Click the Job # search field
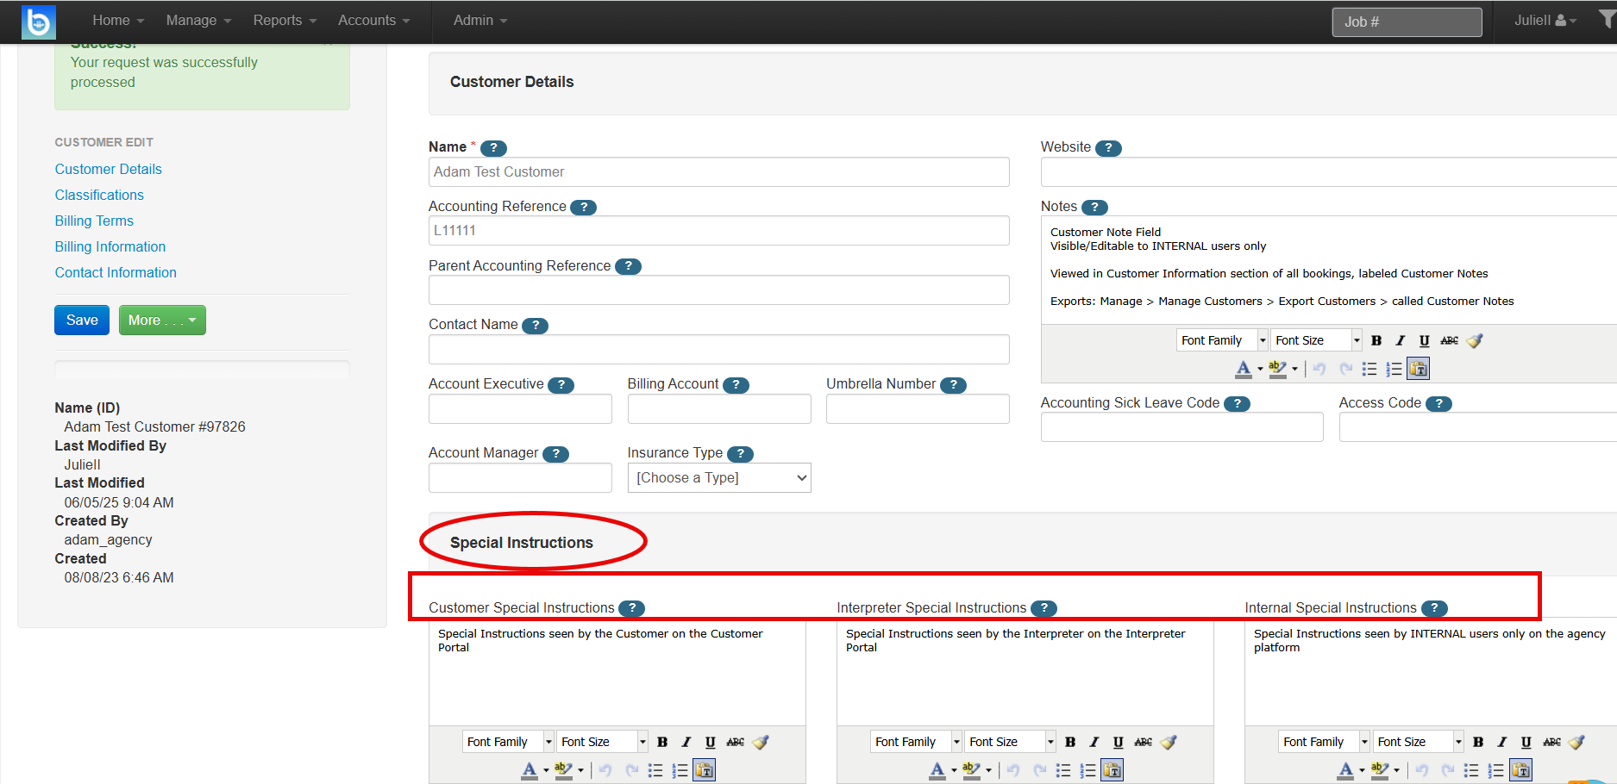The height and width of the screenshot is (784, 1617). coord(1407,22)
